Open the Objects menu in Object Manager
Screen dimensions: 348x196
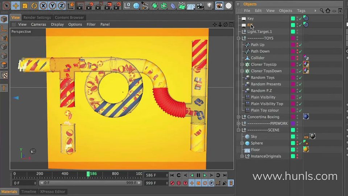(285, 11)
